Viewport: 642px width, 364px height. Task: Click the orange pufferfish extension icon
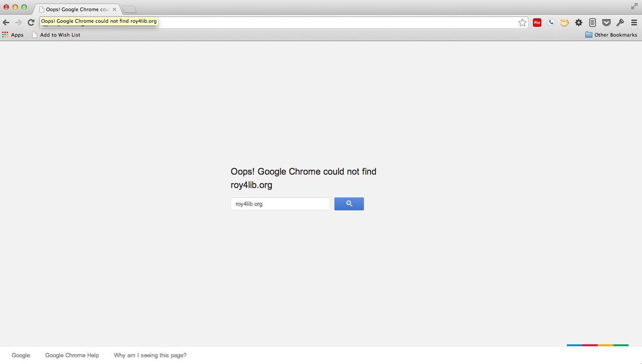565,23
